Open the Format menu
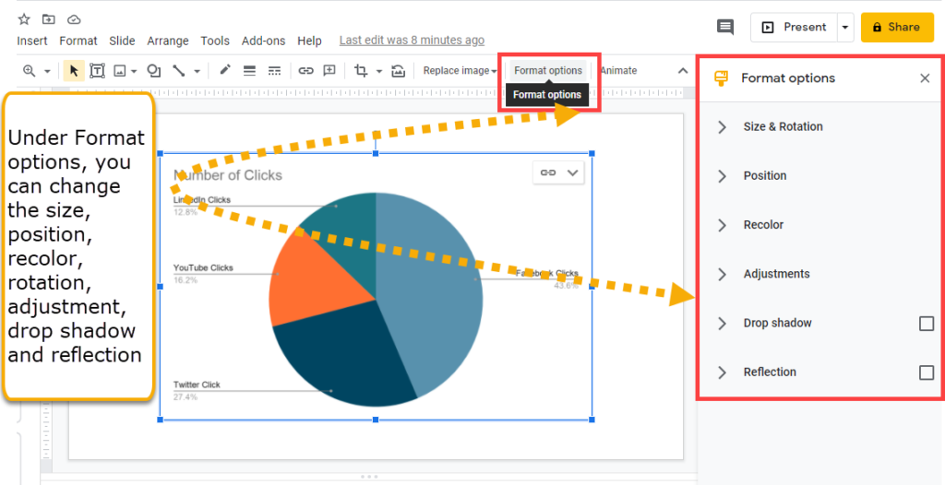The height and width of the screenshot is (485, 945). click(78, 41)
